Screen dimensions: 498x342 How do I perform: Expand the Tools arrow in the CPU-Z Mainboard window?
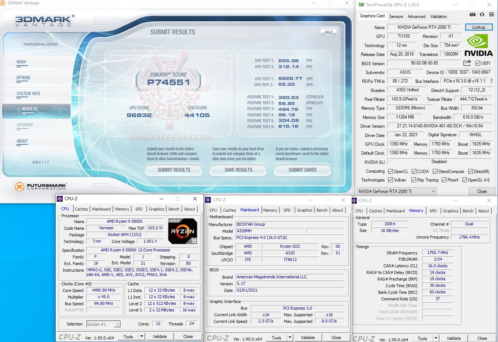pos(290,338)
